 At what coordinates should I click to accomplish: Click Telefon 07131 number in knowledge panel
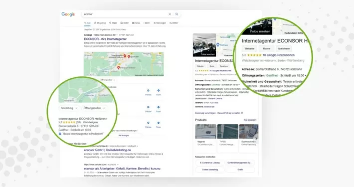click(211, 103)
